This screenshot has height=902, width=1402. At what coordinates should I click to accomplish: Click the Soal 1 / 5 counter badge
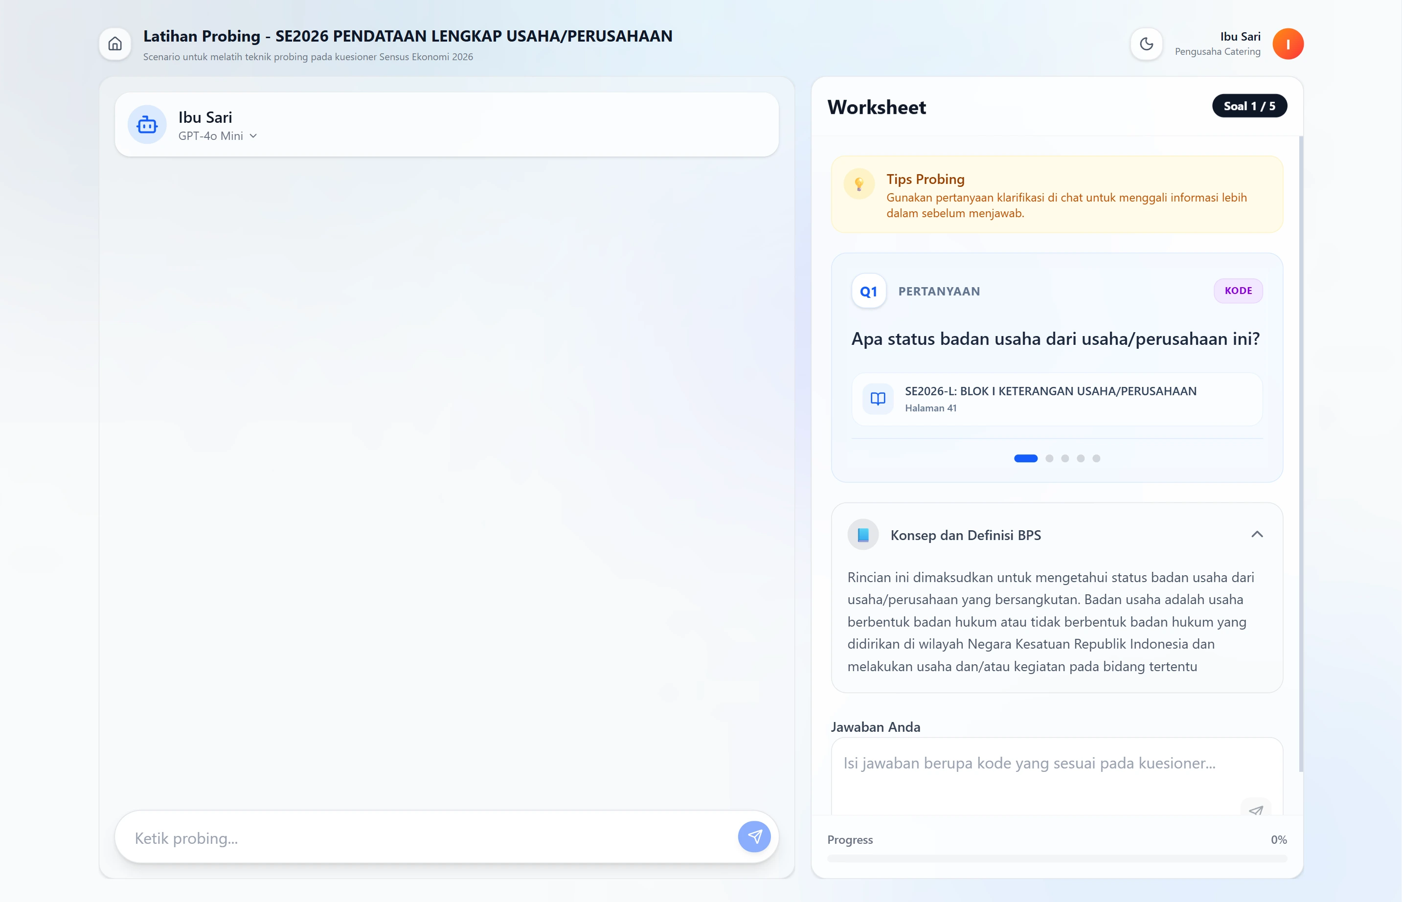tap(1249, 106)
